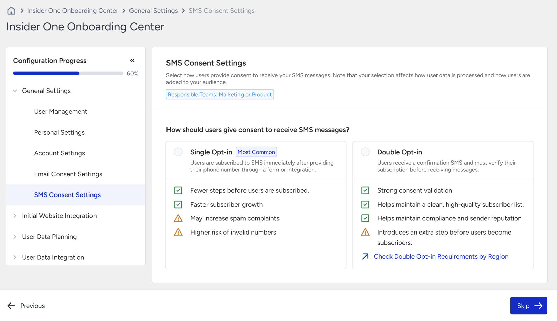Click the General Settings breadcrumb link
The width and height of the screenshot is (557, 321).
click(x=153, y=11)
